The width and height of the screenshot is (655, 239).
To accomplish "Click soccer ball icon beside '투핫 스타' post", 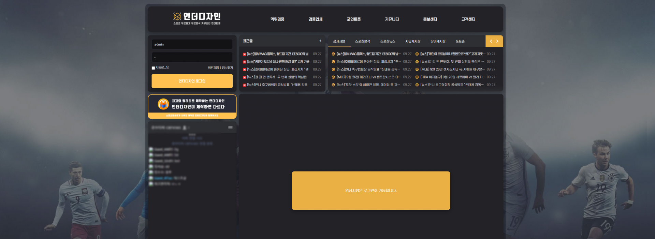I will pos(333,85).
